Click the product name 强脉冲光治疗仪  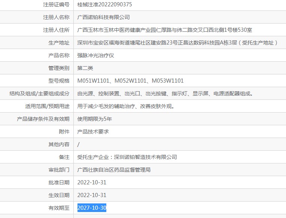[95, 55]
